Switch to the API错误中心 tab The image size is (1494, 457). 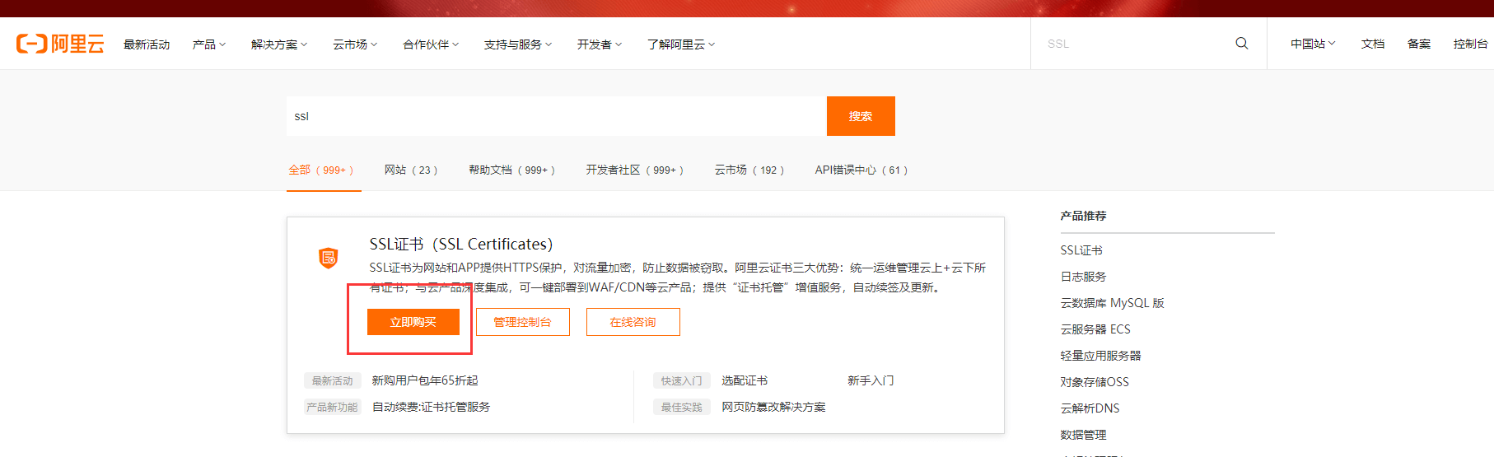(861, 170)
